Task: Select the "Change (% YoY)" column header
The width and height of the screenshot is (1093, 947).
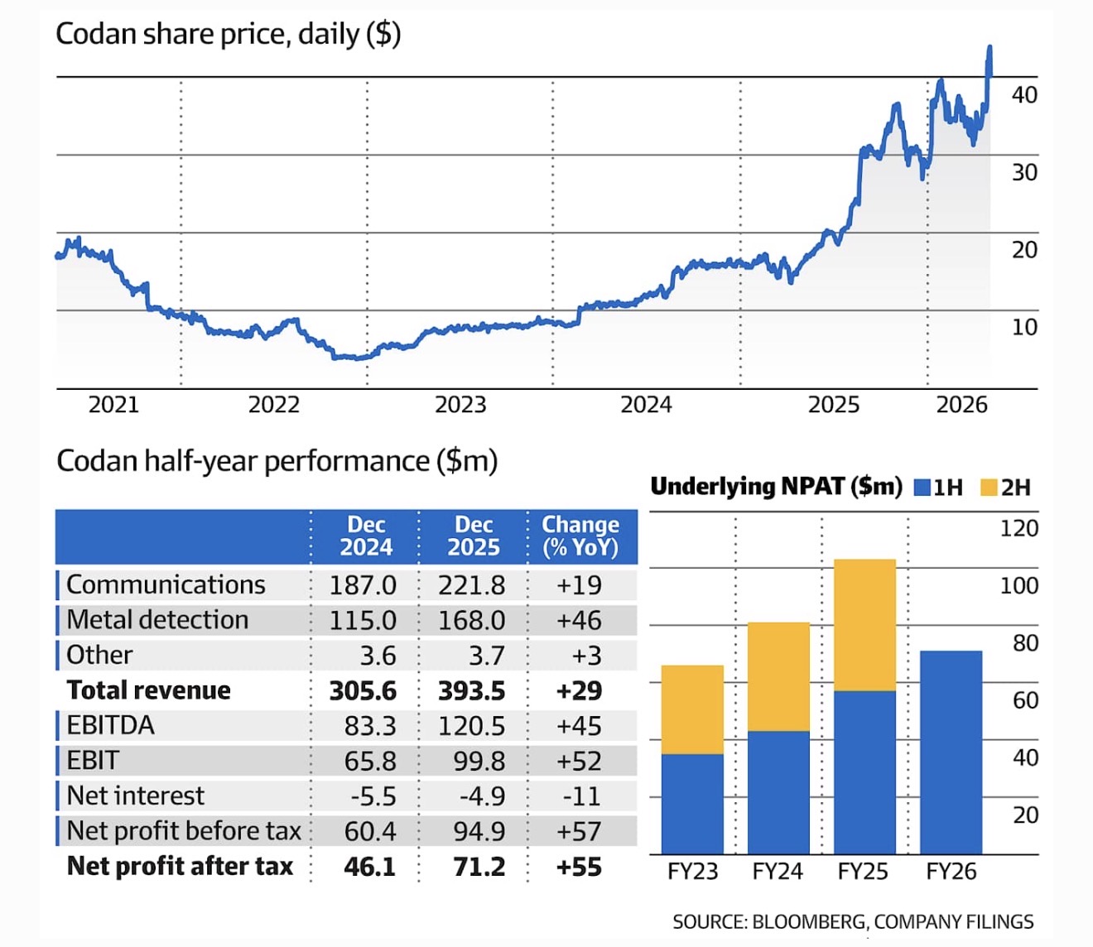Action: (x=580, y=536)
